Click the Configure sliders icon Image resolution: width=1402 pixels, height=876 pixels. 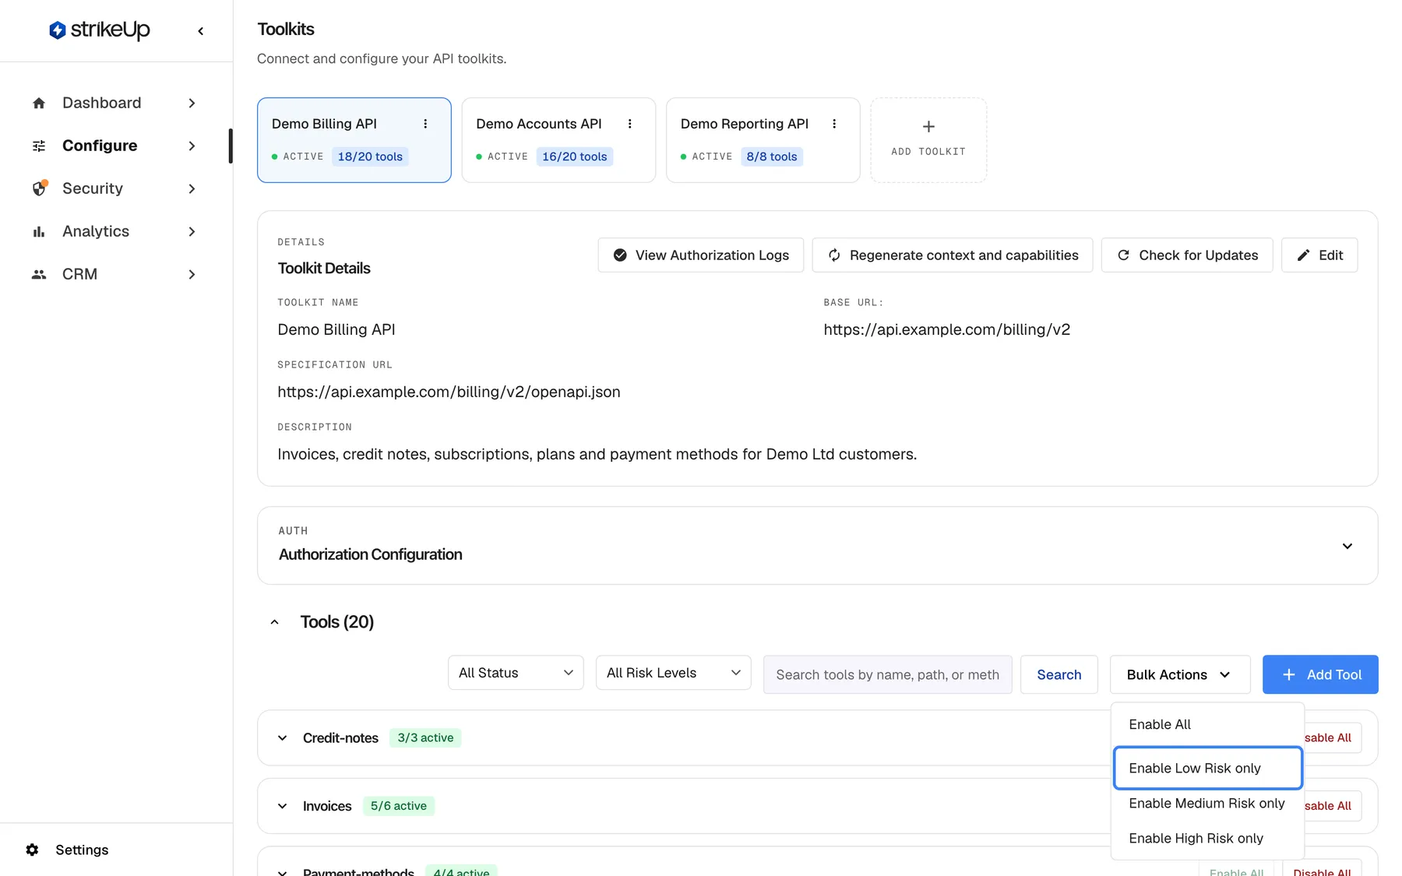pyautogui.click(x=39, y=146)
